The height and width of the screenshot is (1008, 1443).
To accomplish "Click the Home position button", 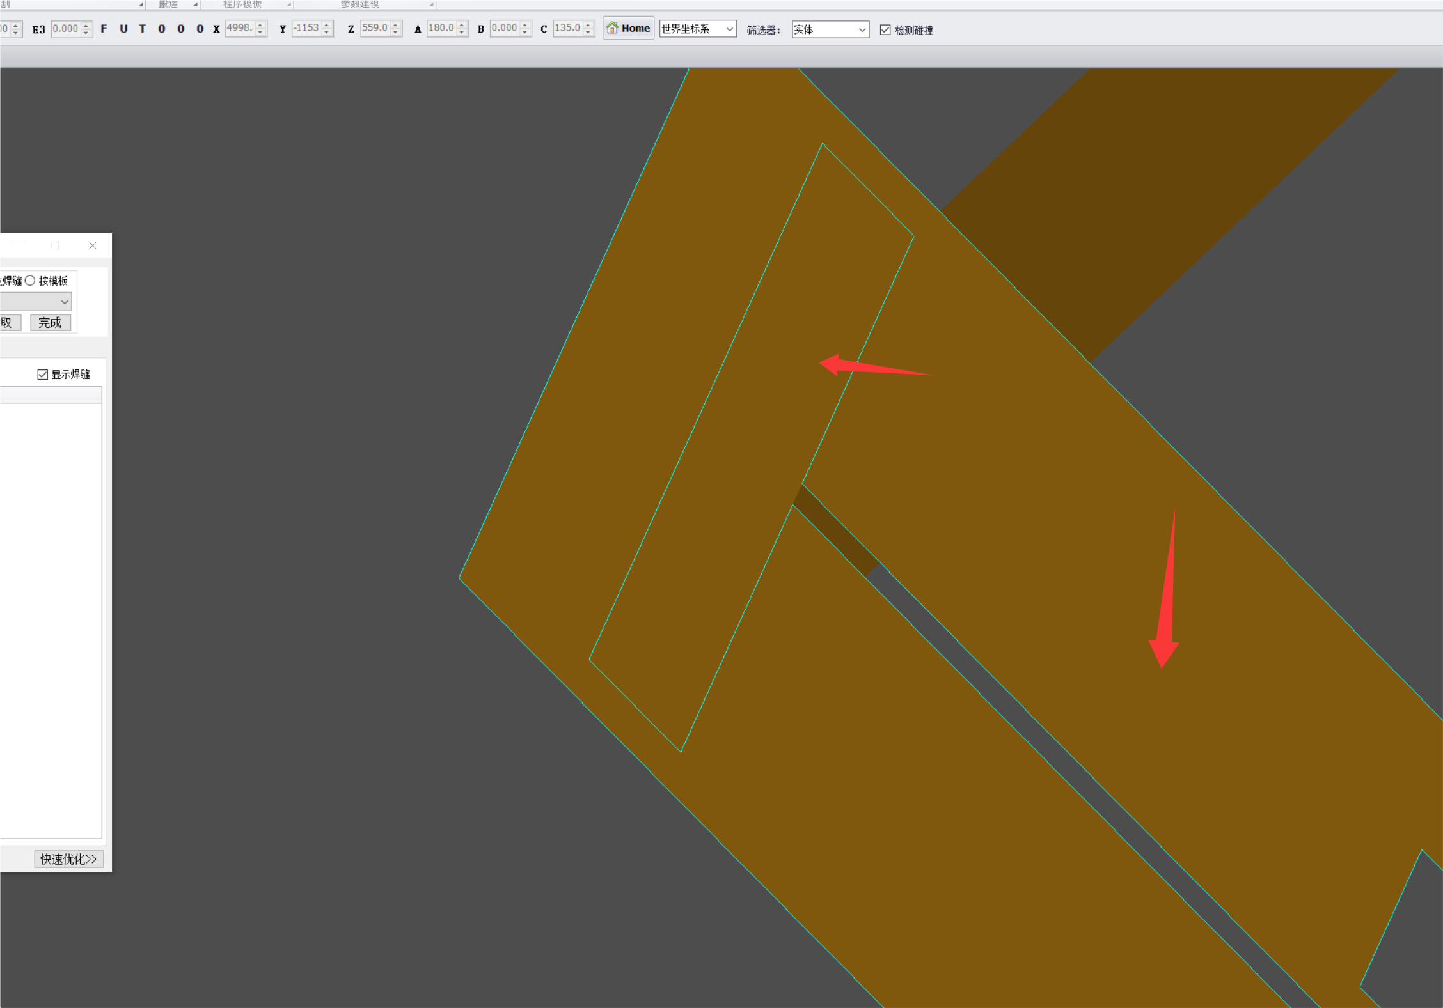I will point(628,28).
